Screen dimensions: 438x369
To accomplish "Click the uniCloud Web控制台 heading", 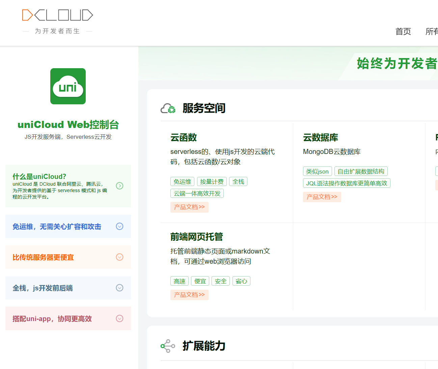I will 68,125.
